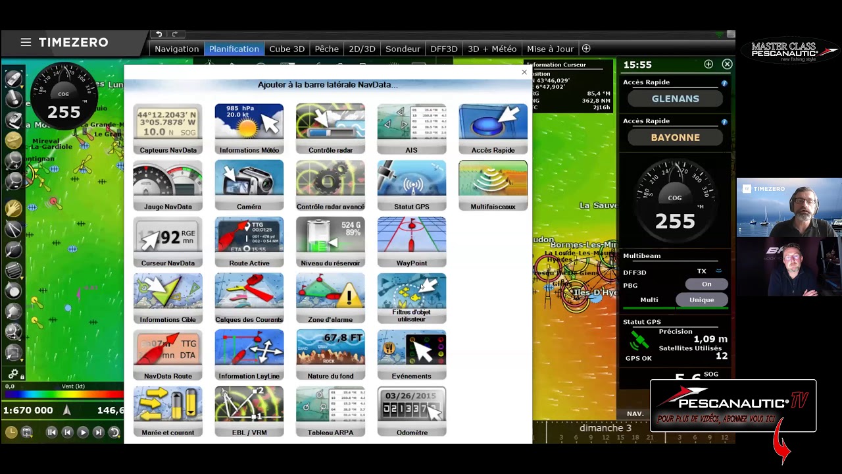Open settings gear in left toolbar
Image resolution: width=842 pixels, height=474 pixels.
point(13,374)
